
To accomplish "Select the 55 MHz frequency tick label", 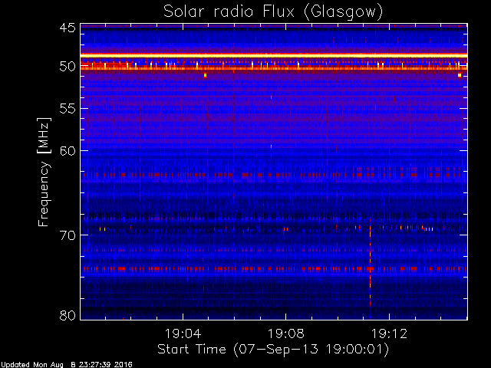I will pyautogui.click(x=68, y=109).
